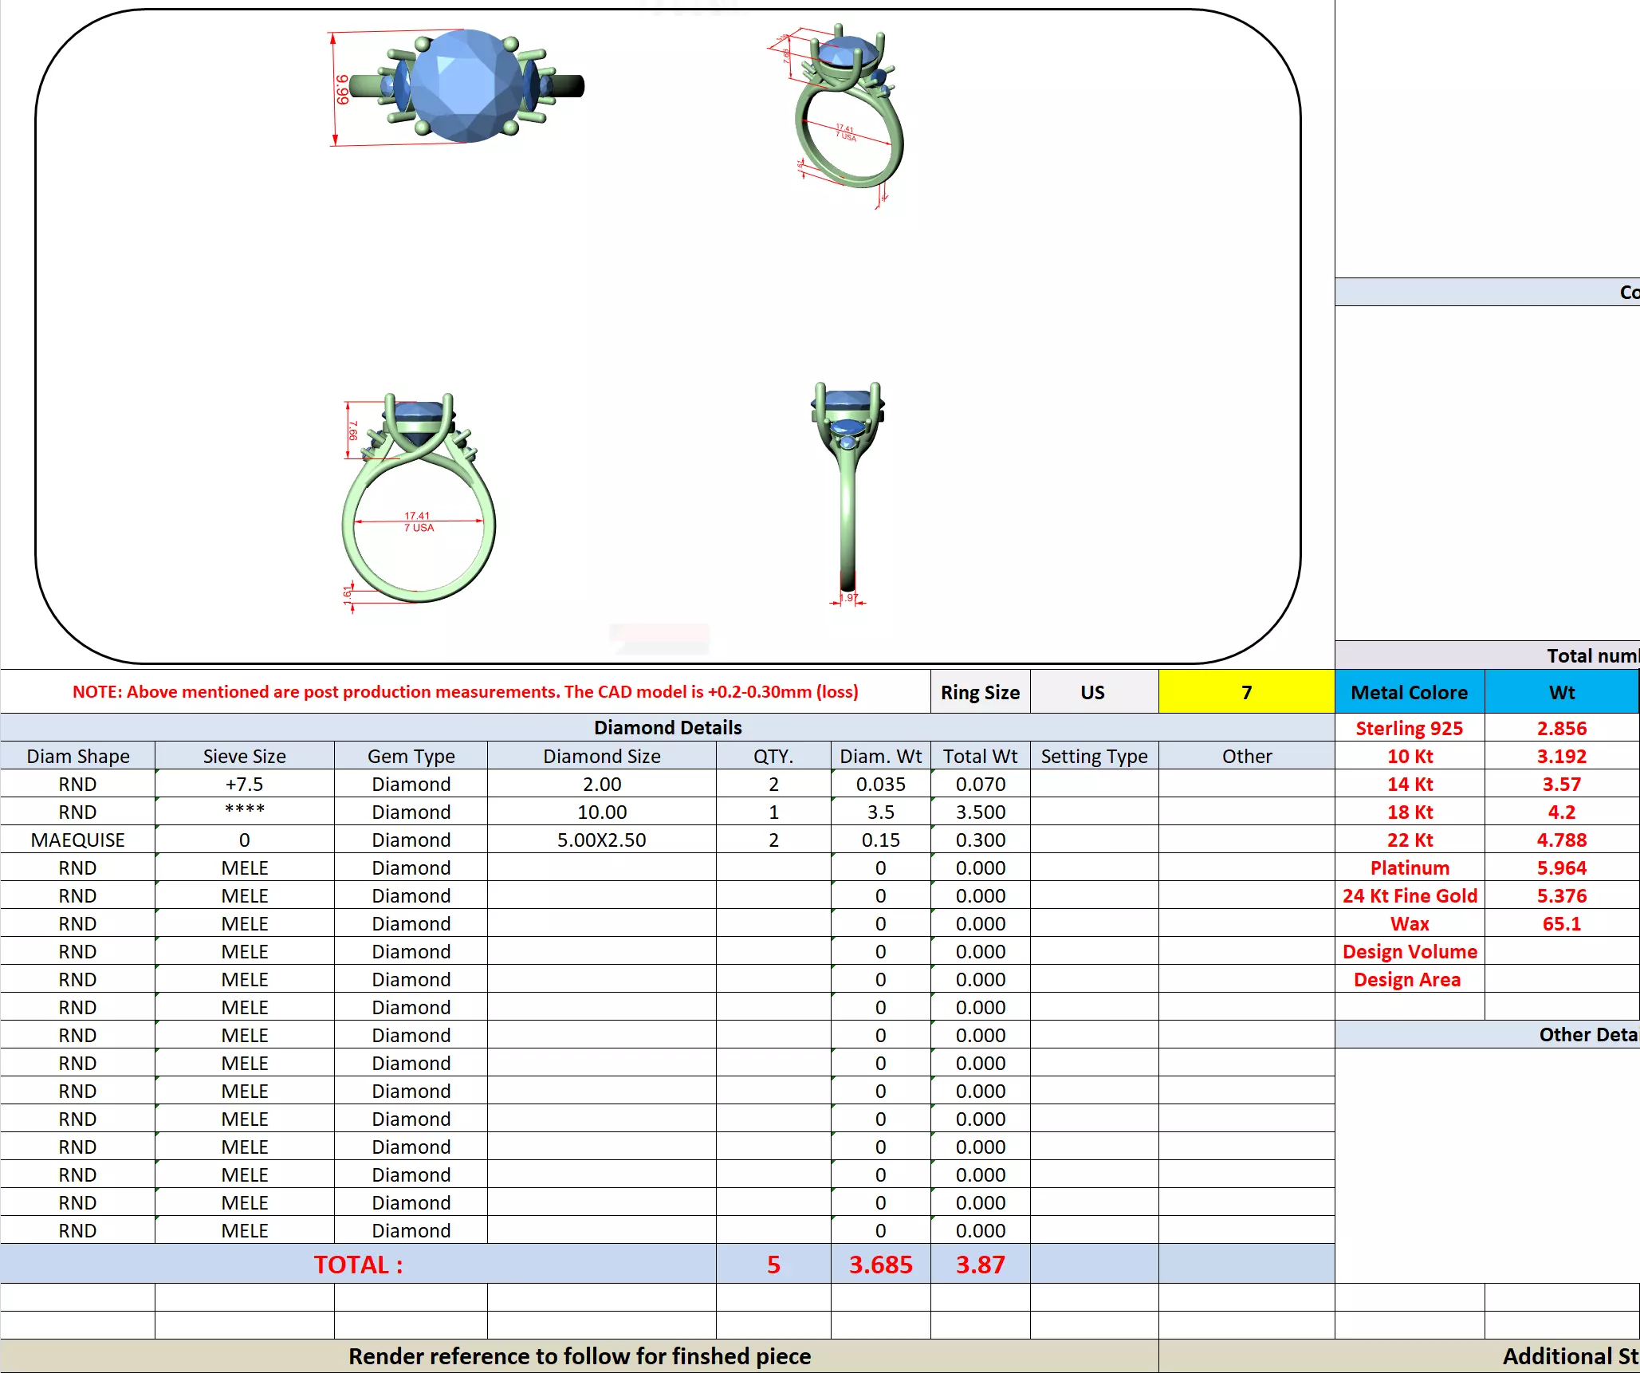The height and width of the screenshot is (1373, 1640).
Task: Click the red post production NOTE text
Action: [x=465, y=691]
